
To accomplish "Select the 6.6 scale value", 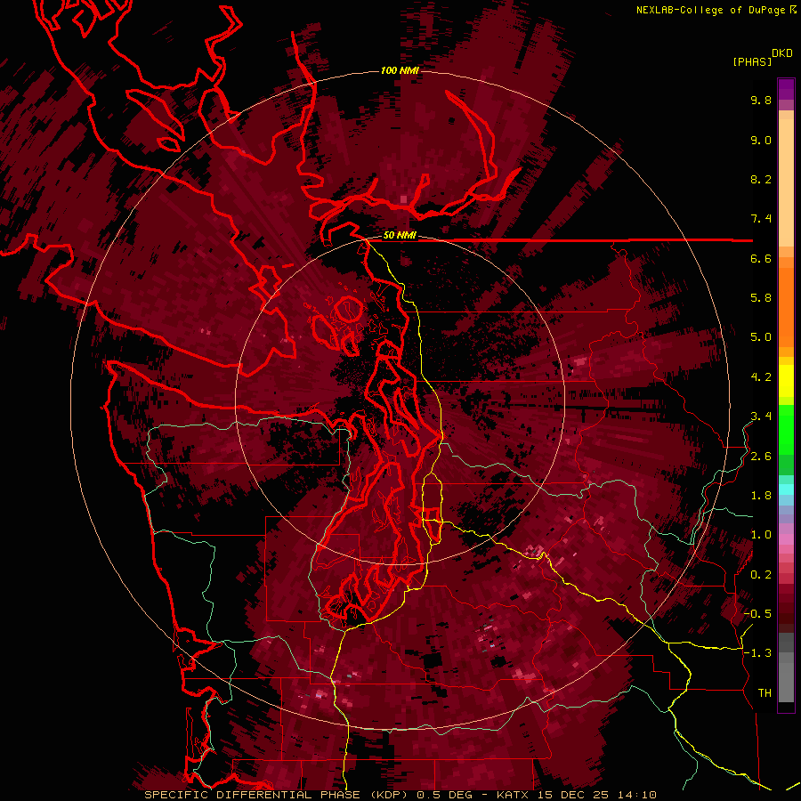I will coord(761,258).
